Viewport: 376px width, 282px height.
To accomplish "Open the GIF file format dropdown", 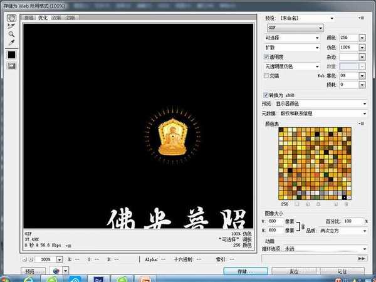I will (x=293, y=28).
